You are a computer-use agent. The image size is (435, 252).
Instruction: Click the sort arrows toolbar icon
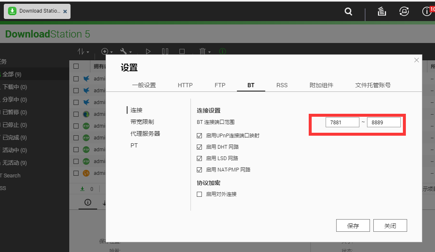(x=81, y=51)
